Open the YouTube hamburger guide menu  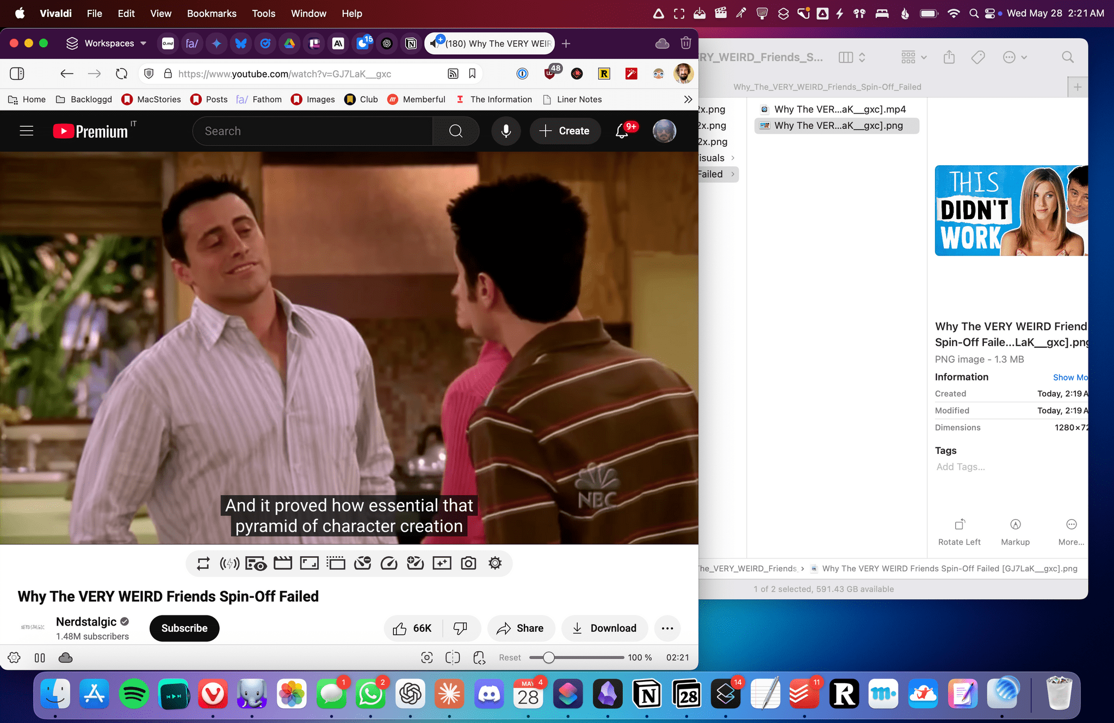click(27, 131)
